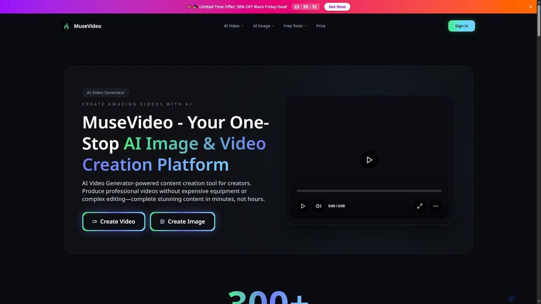Viewport: 541px width, 304px height.
Task: Click the MuseVideo brand name link
Action: coord(87,26)
